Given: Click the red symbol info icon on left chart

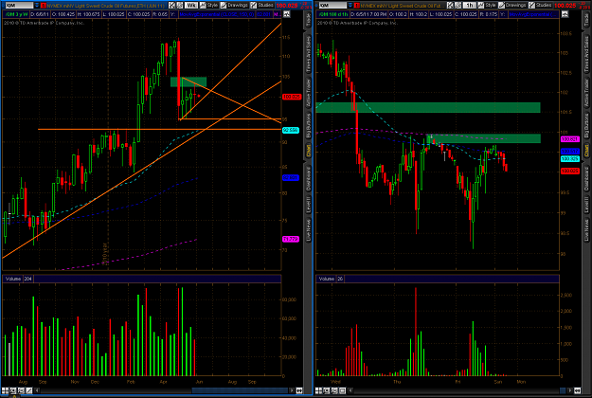Looking at the screenshot, I should tap(44, 6).
